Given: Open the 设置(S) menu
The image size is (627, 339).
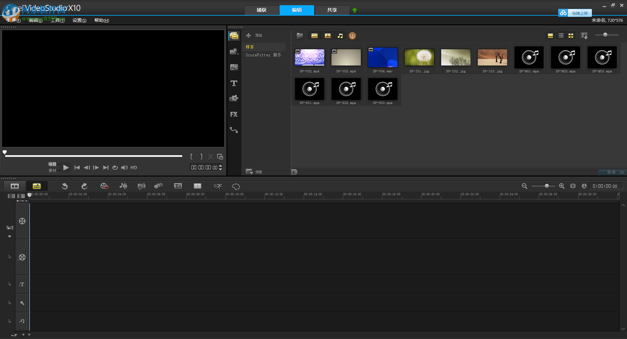Looking at the screenshot, I should click(79, 20).
